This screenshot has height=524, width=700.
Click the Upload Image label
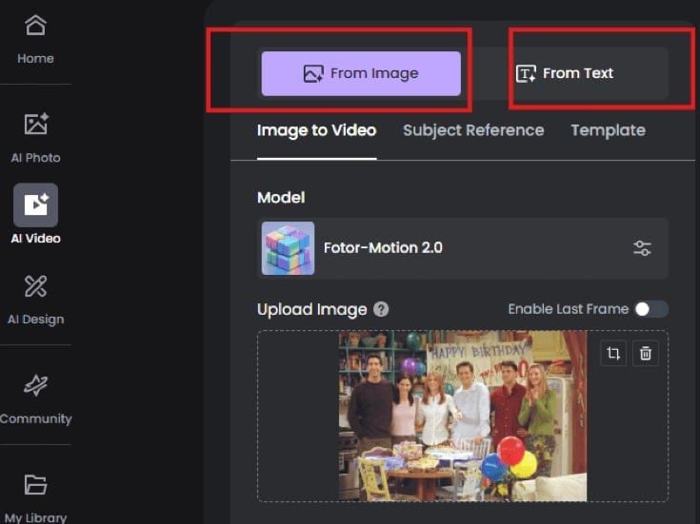311,309
